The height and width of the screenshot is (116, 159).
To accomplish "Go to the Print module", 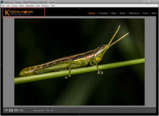I will 145,13.
